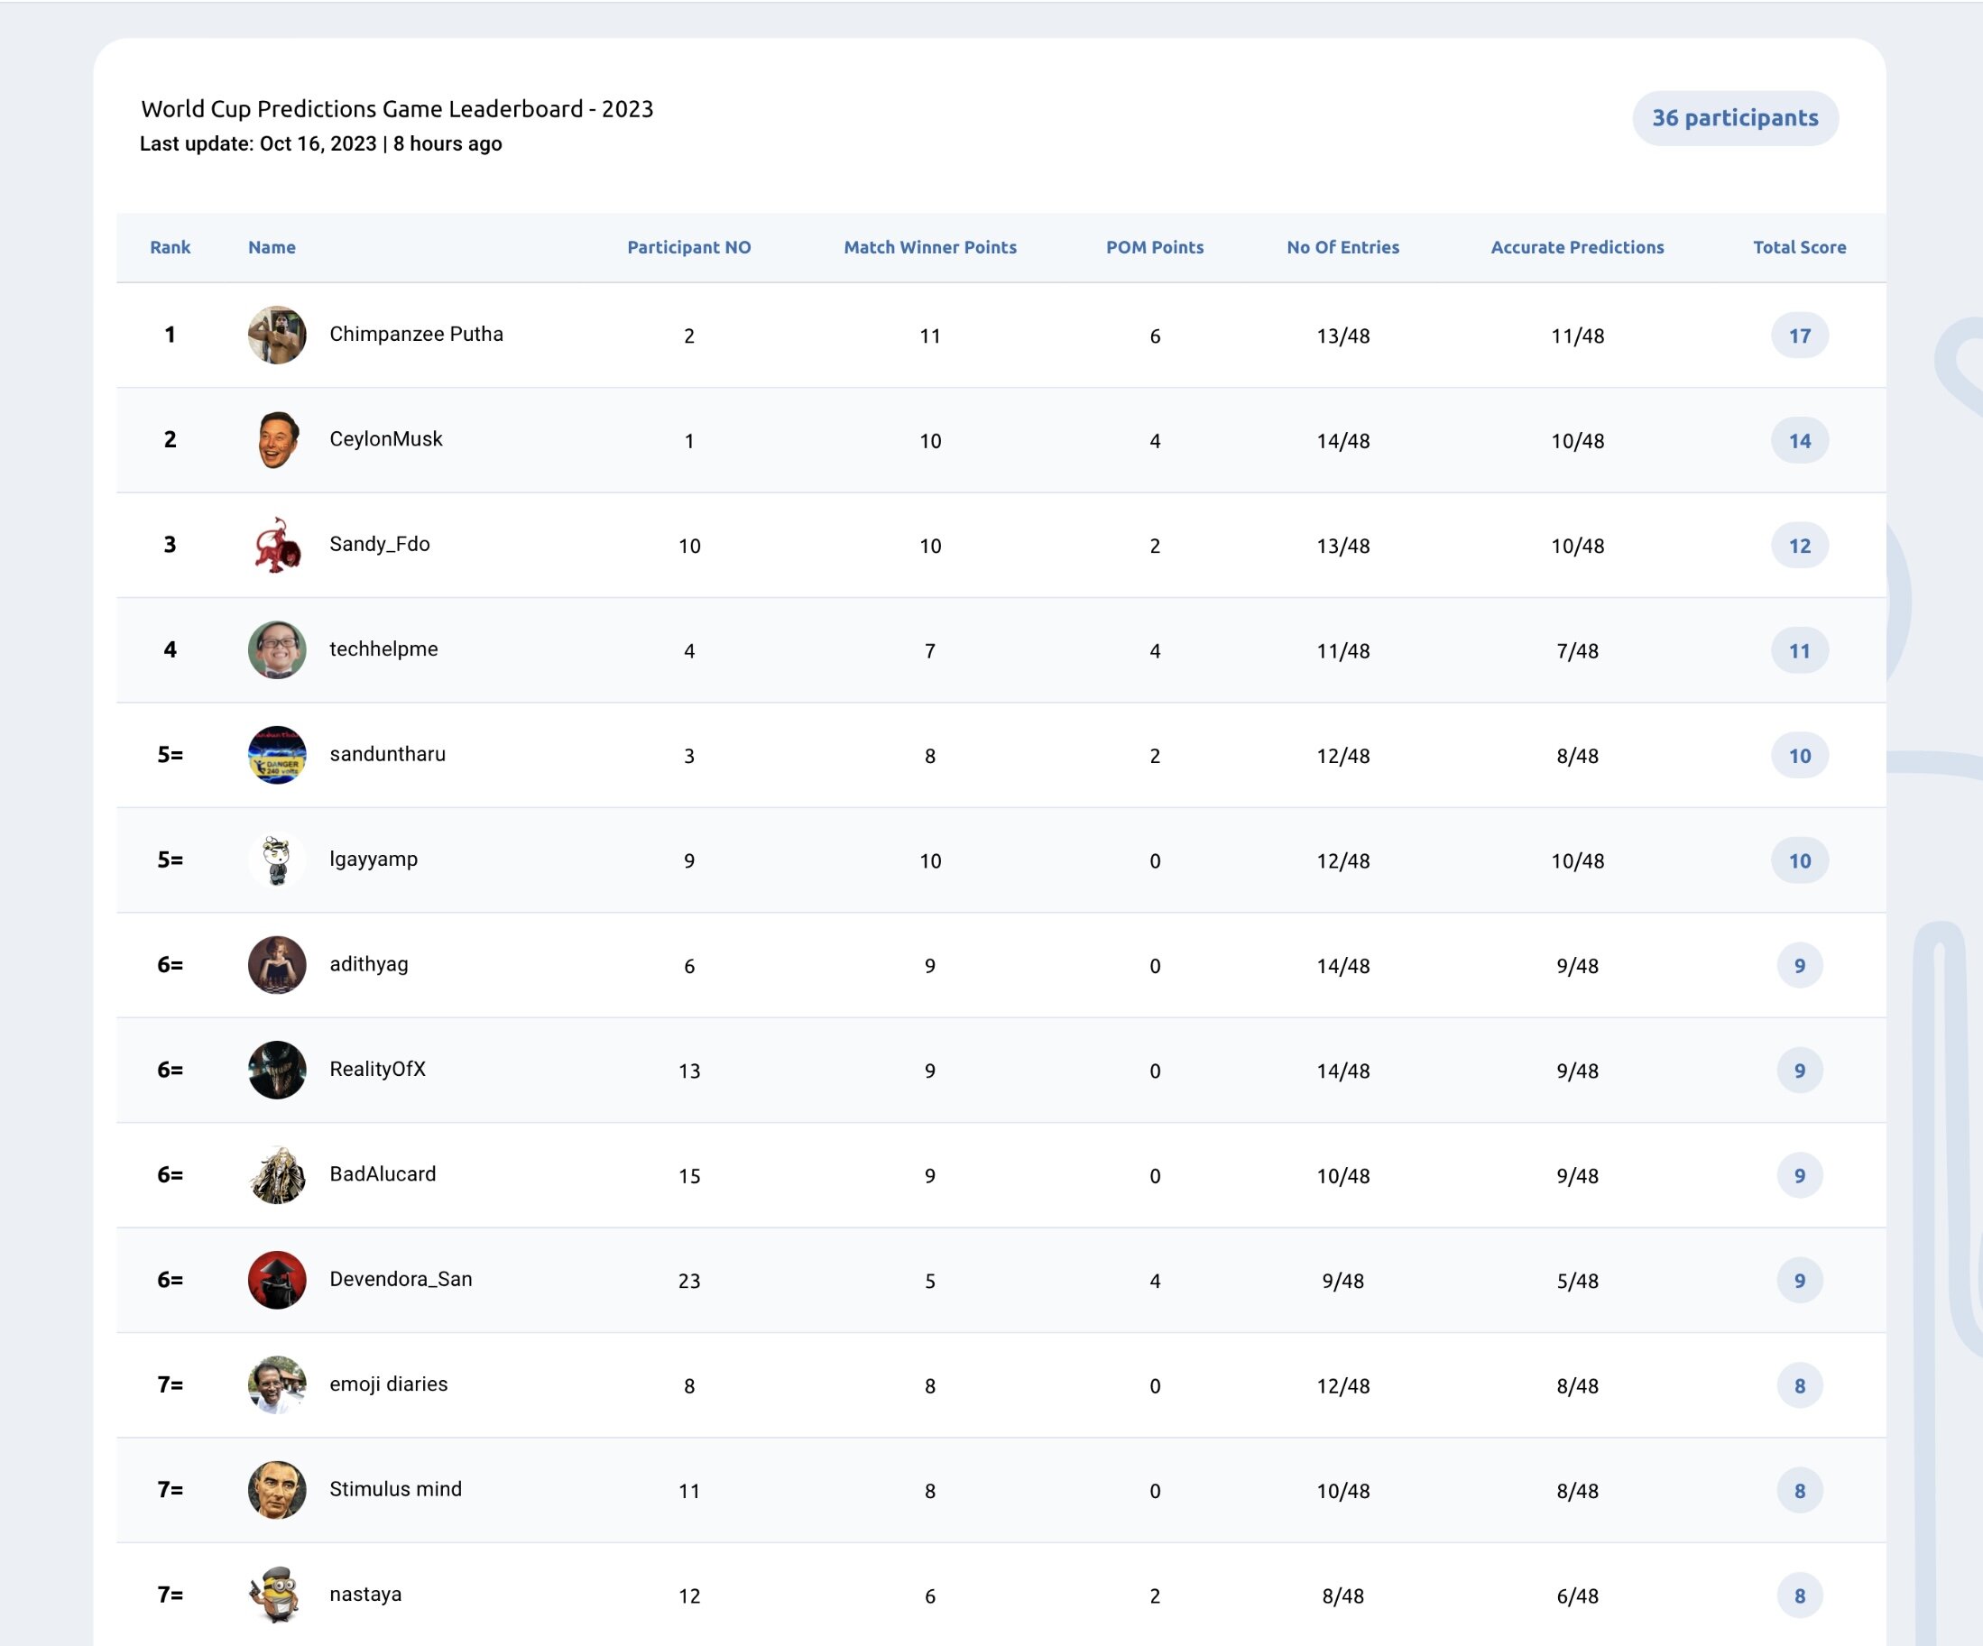This screenshot has height=1646, width=1983.
Task: Click the POM Points column header
Action: click(x=1155, y=247)
